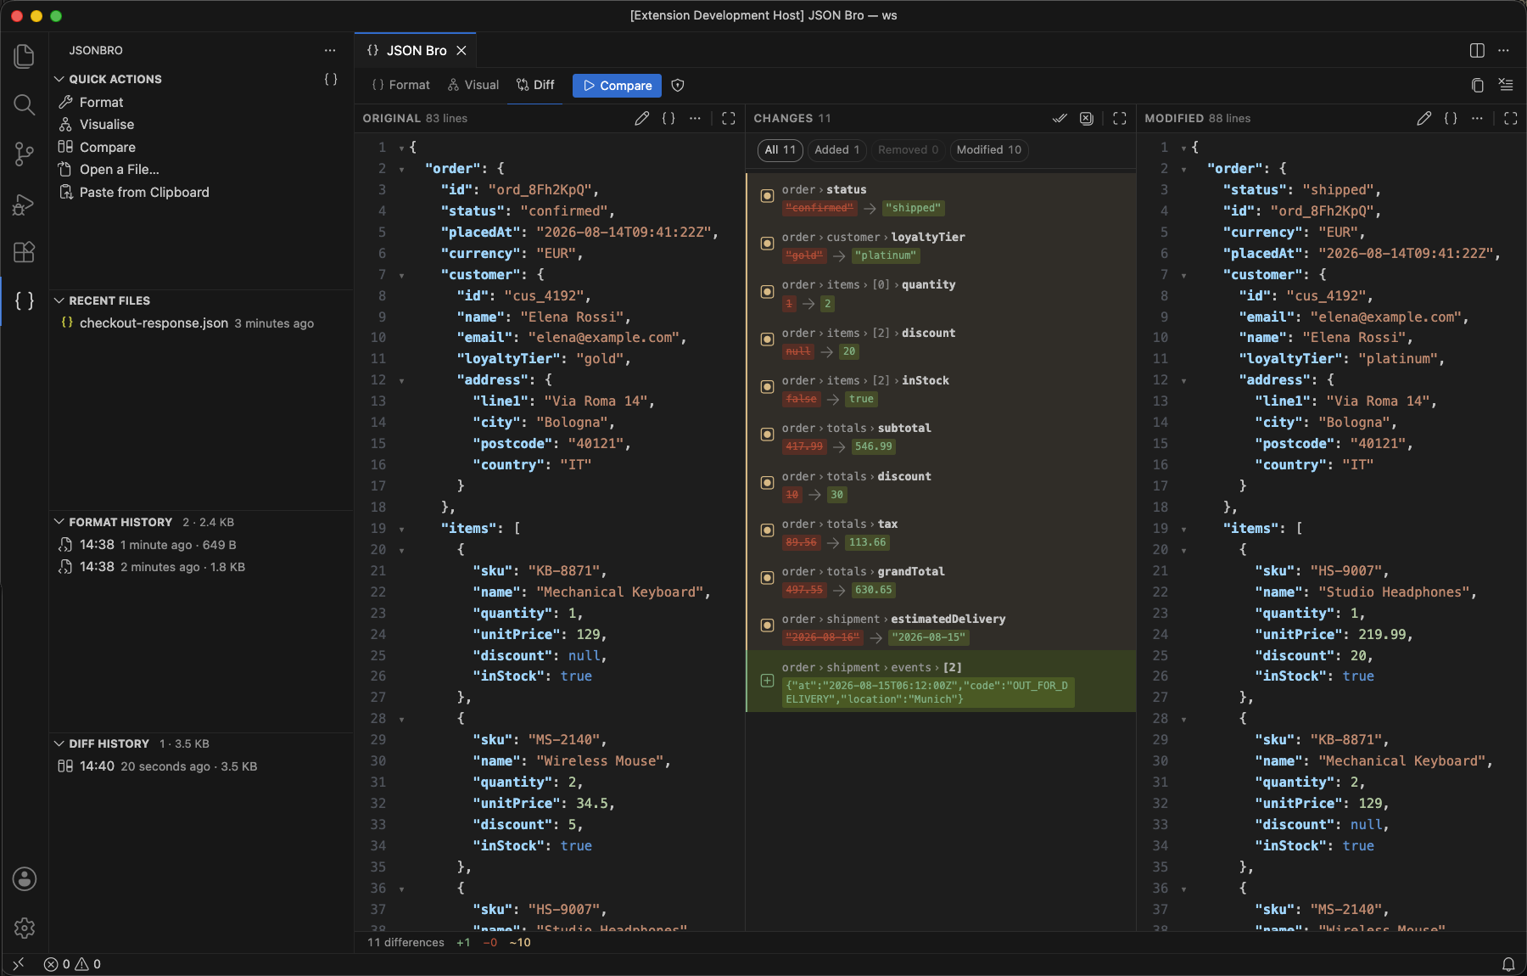Filter changes by Modified 10
Viewport: 1527px width, 976px height.
coord(988,150)
